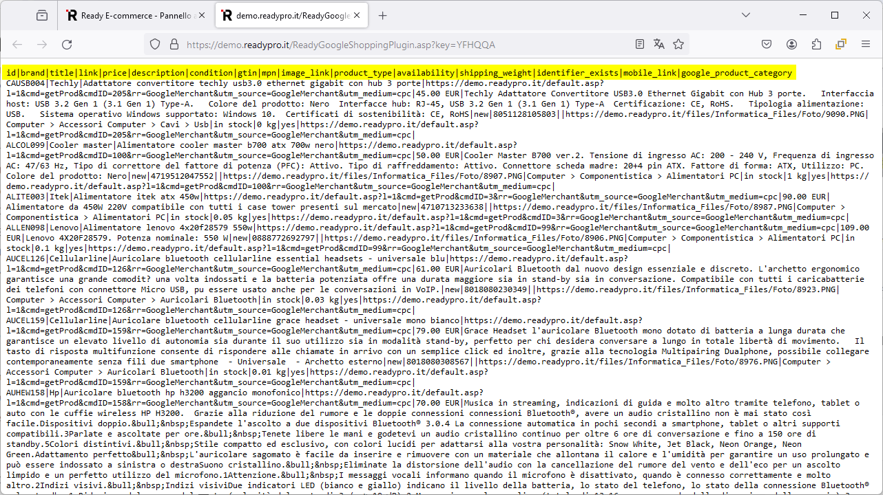The image size is (883, 495).
Task: Click the 'condition' header field
Action: tap(211, 73)
